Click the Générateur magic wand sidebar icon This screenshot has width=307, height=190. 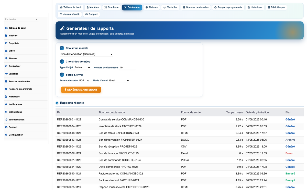click(6, 66)
